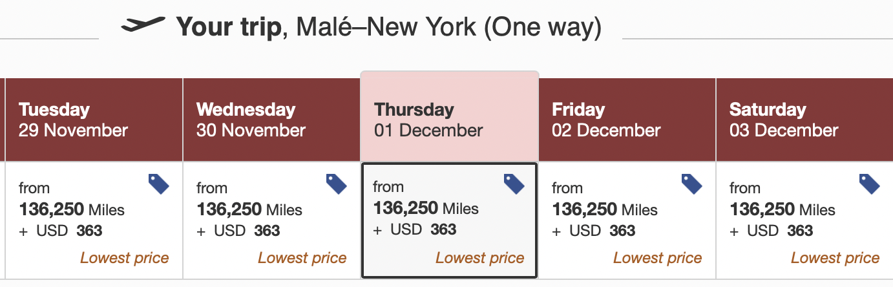Viewport: 893px width, 287px height.
Task: Choose the Saturday 136,250 Miles fare box
Action: [805, 220]
